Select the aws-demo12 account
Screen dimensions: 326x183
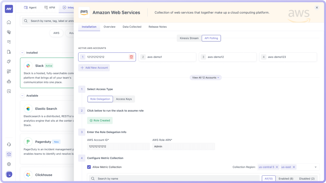click(x=228, y=57)
